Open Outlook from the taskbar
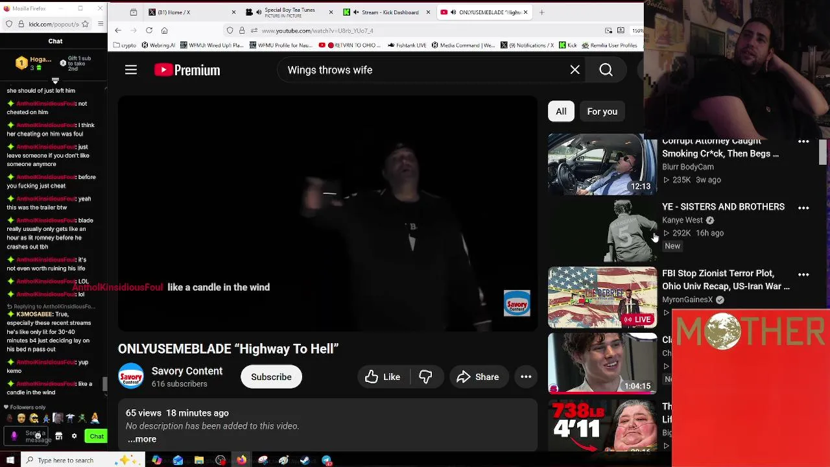 (178, 461)
